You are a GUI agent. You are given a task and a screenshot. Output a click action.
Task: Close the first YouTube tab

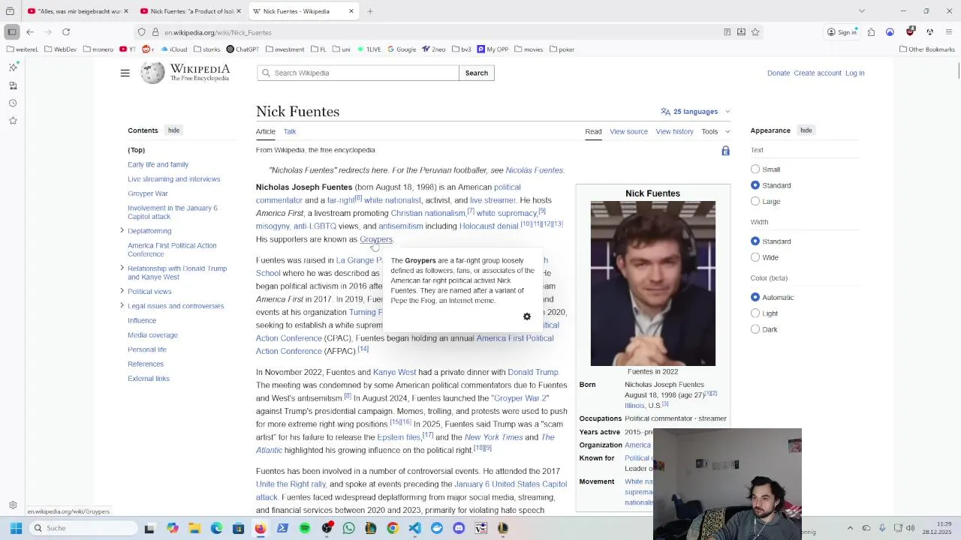(x=125, y=11)
